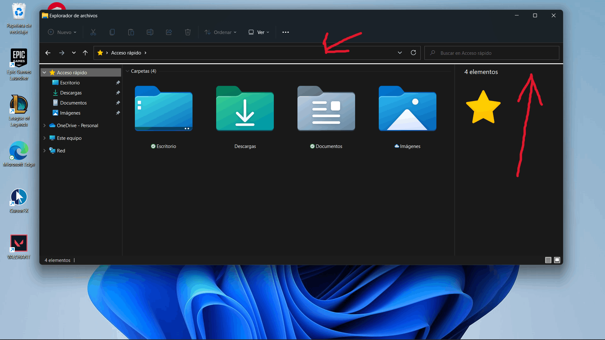Screen dimensions: 605x340
Task: Refresh the Acceso rápido view
Action: point(413,53)
